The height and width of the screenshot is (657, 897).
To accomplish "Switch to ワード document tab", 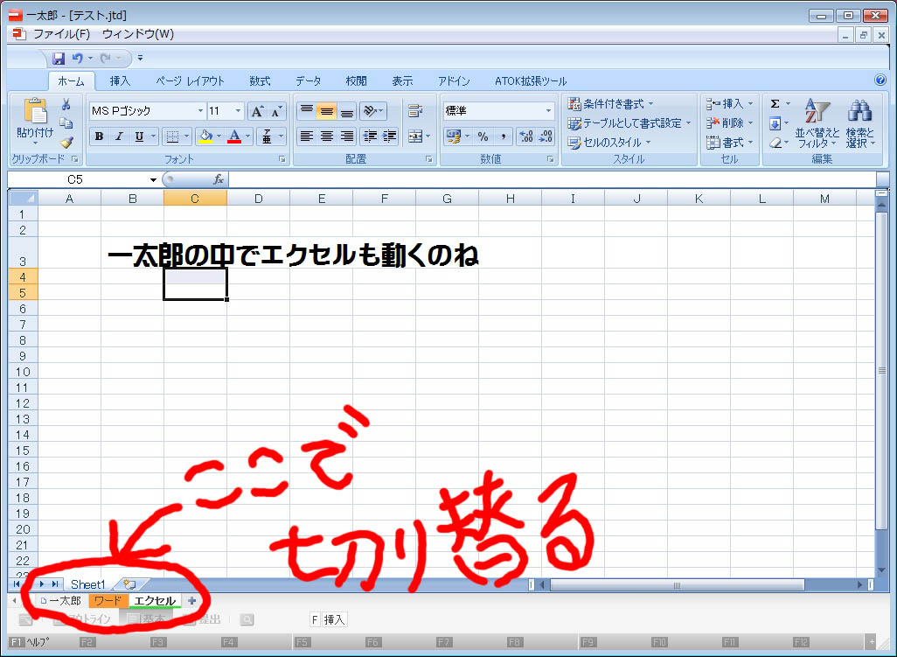I will point(108,601).
